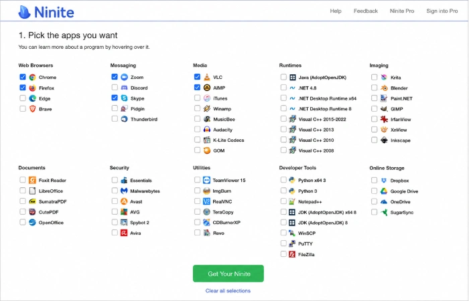Click Sign into Pro
The height and width of the screenshot is (301, 469).
click(442, 11)
